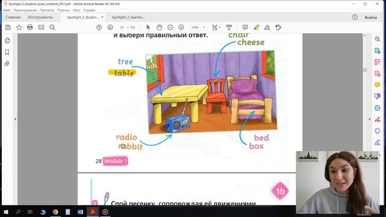Screen dimensions: 386x217
Task: Print the document with the printer icon
Action: tap(30, 27)
